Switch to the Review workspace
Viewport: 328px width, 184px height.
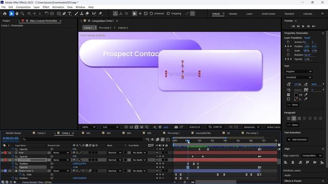pos(233,14)
